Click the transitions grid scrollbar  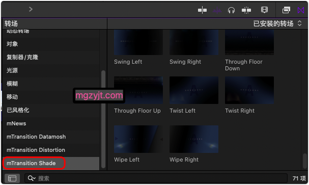304,161
